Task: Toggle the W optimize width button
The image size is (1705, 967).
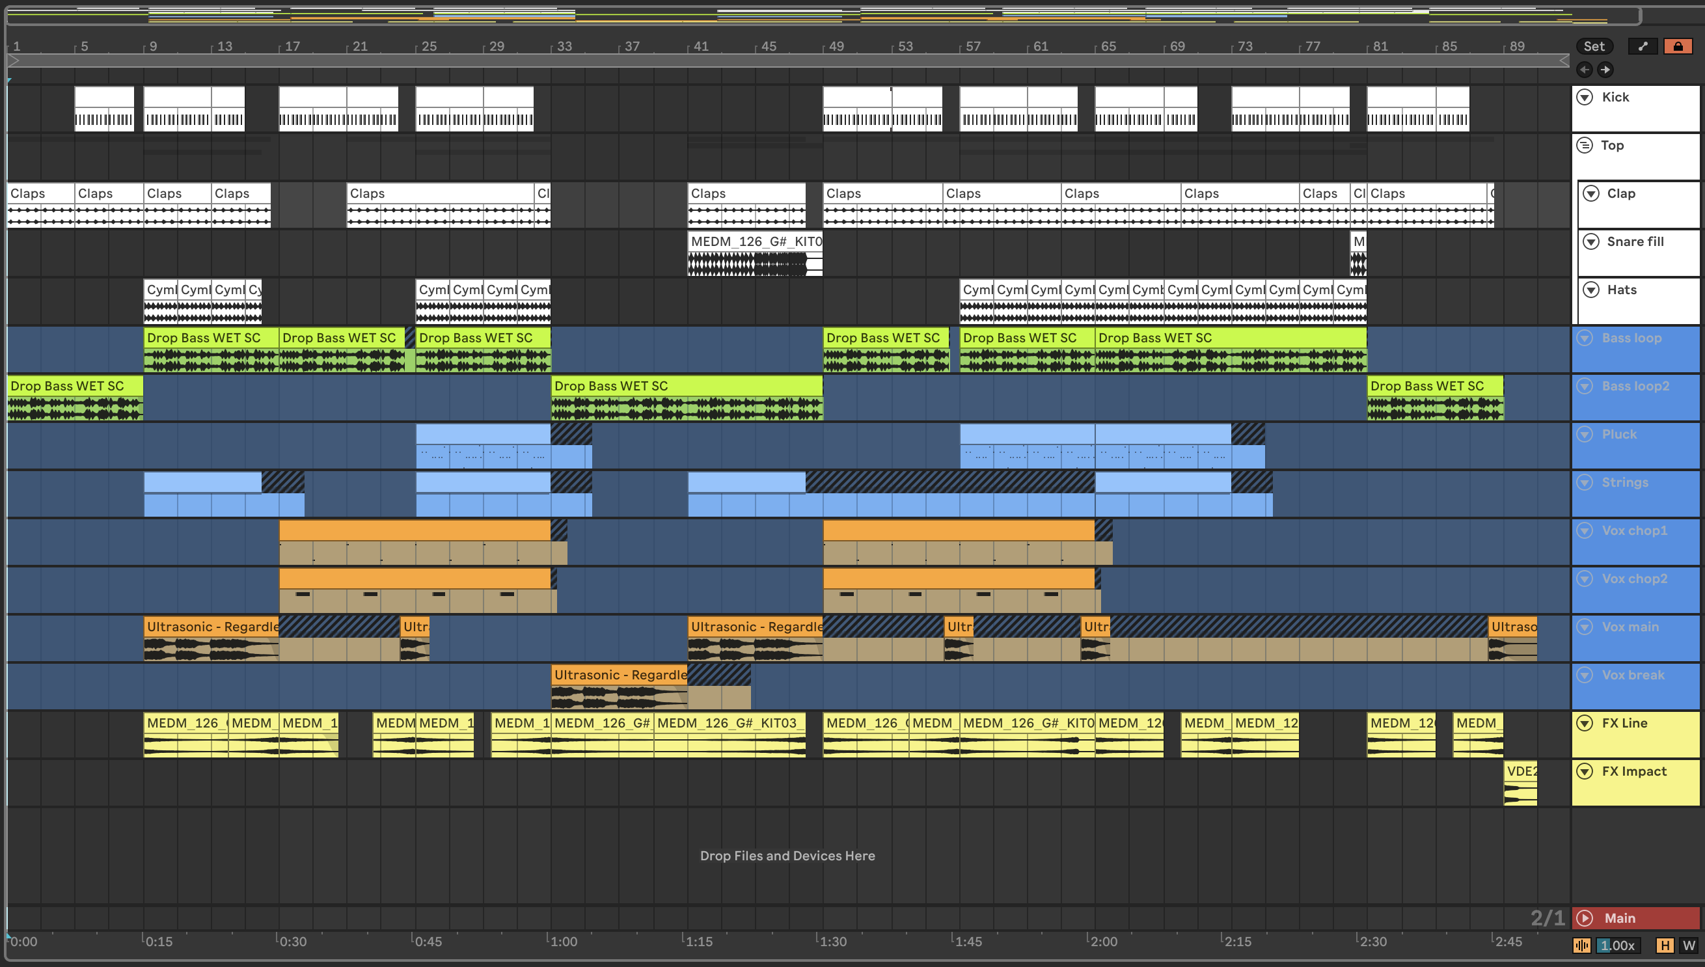Action: (x=1689, y=945)
